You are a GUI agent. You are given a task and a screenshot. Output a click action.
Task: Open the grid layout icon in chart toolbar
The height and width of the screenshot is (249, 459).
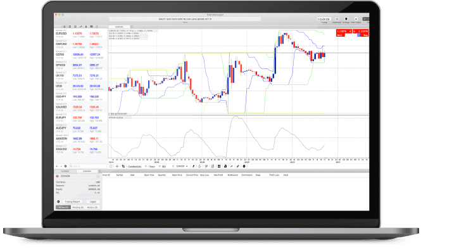click(219, 167)
